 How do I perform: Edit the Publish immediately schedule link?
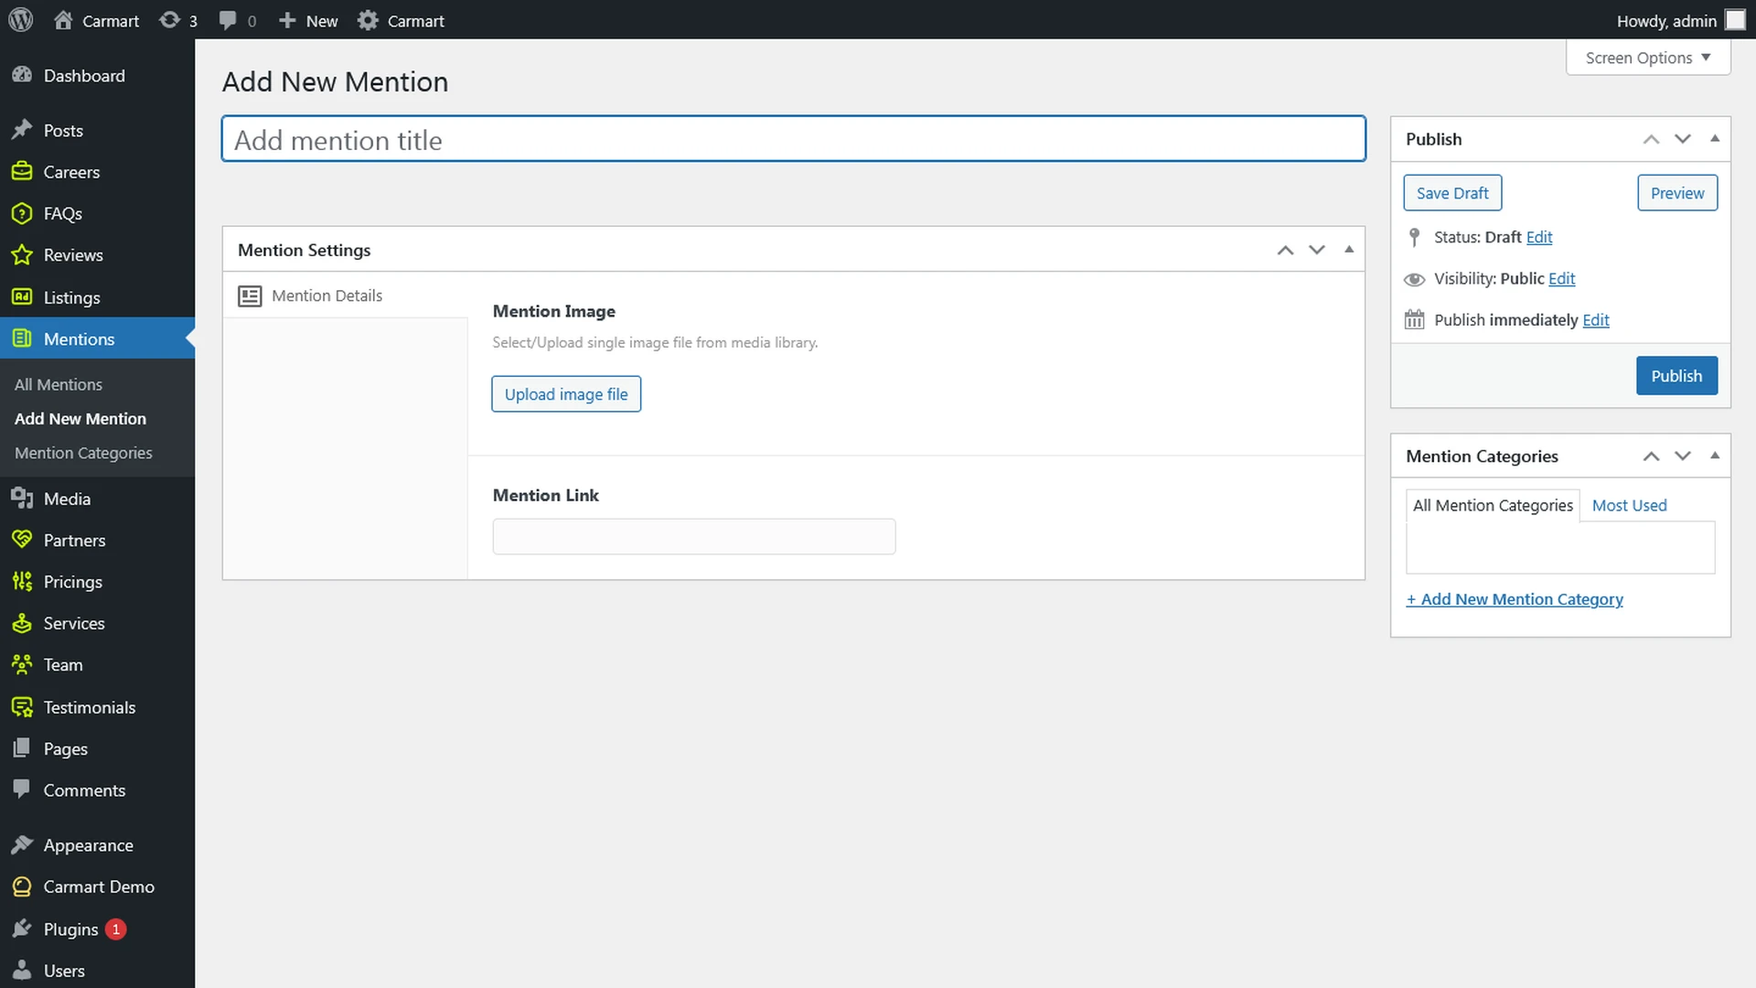tap(1596, 319)
